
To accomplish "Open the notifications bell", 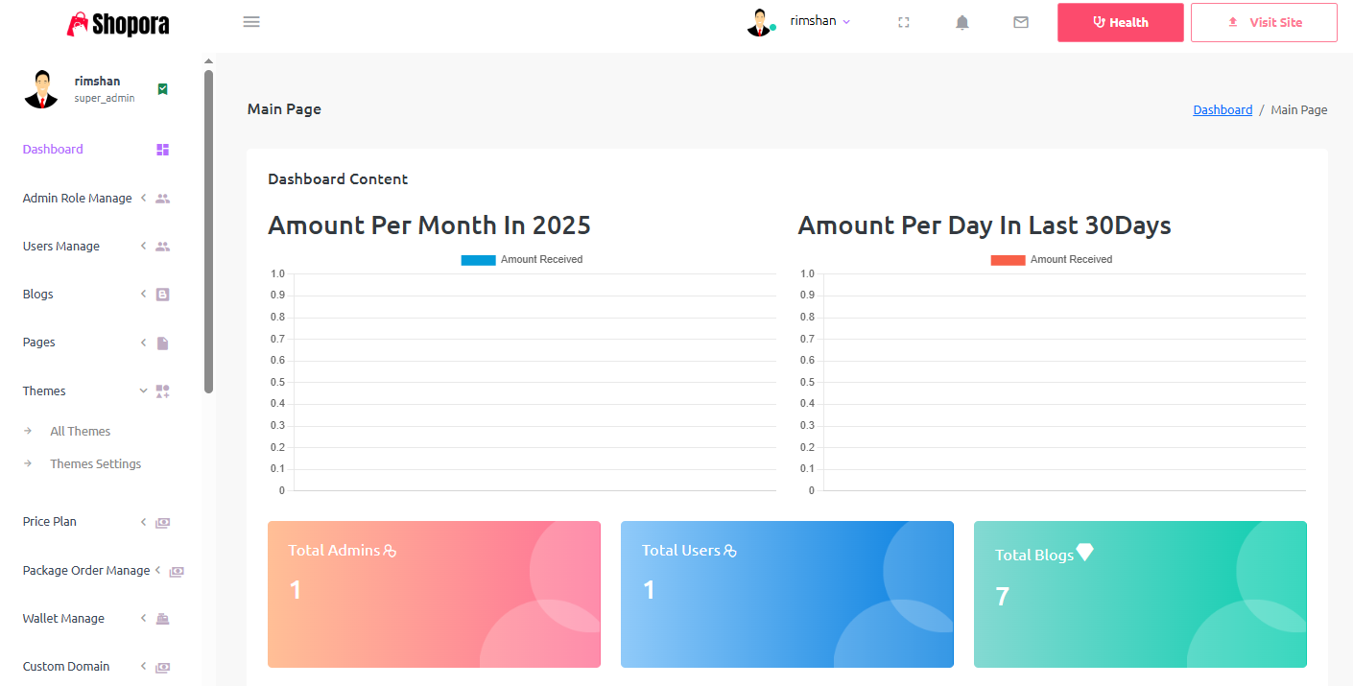I will point(962,22).
